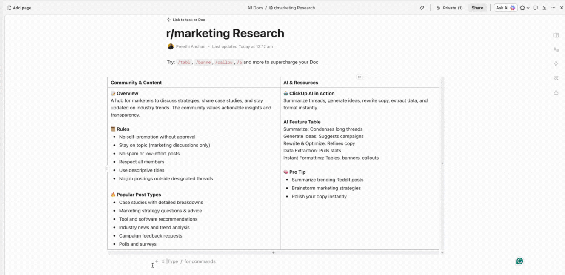Open page details panel from right sidebar
The height and width of the screenshot is (275, 565).
556,35
